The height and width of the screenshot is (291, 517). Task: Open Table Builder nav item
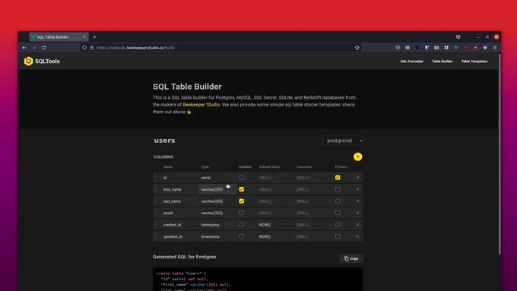[x=442, y=62]
